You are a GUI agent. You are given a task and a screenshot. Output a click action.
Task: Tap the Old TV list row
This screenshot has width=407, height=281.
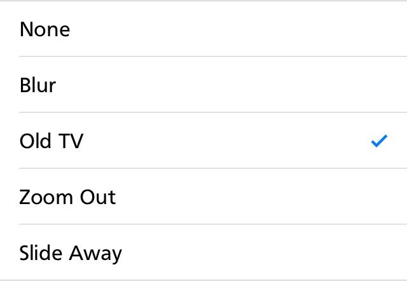(x=203, y=140)
